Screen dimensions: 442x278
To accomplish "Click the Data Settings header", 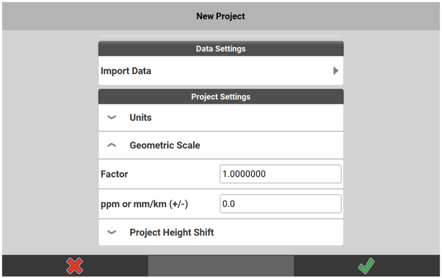I will coord(220,48).
